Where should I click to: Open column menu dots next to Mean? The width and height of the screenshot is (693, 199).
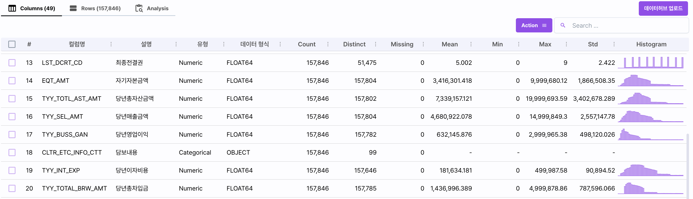click(471, 44)
